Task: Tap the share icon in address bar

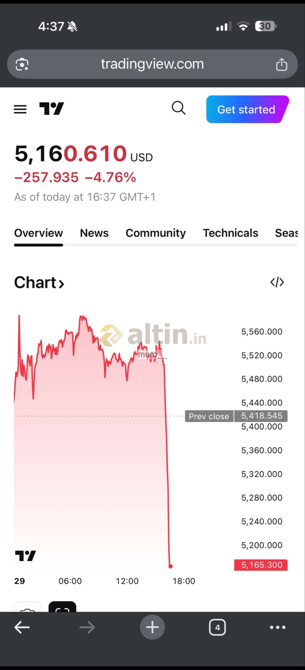Action: click(281, 64)
